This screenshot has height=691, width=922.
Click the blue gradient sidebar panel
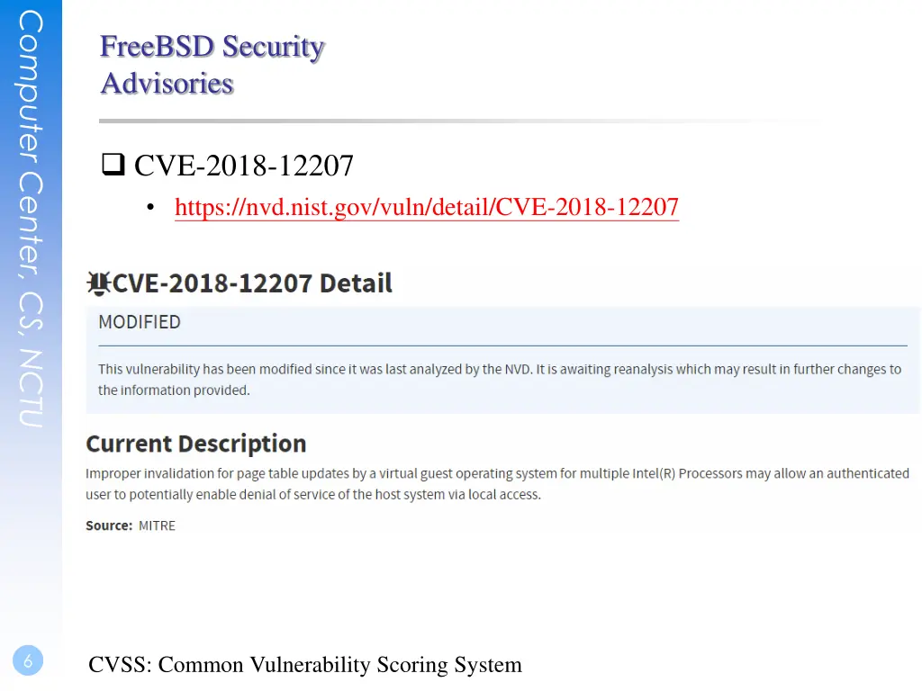click(x=31, y=345)
